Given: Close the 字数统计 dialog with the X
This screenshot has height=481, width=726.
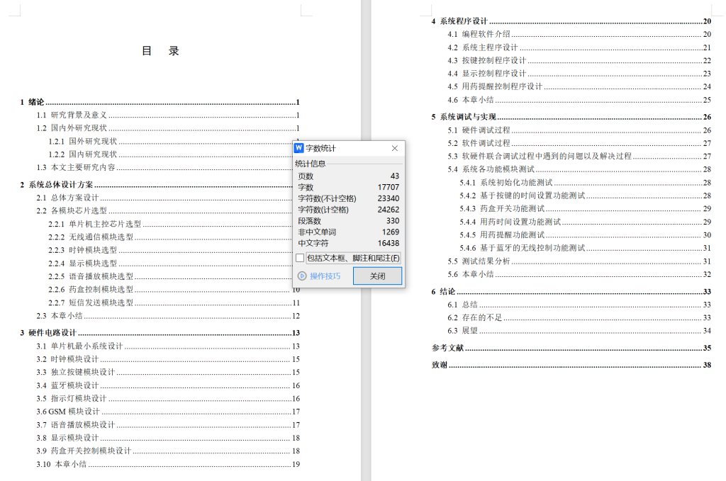Looking at the screenshot, I should (x=396, y=148).
